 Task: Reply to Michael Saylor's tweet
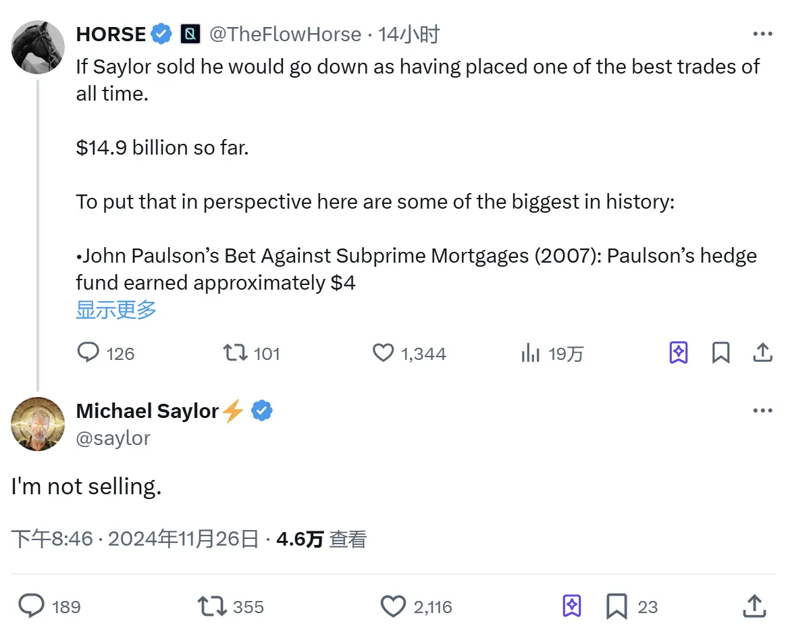point(32,606)
